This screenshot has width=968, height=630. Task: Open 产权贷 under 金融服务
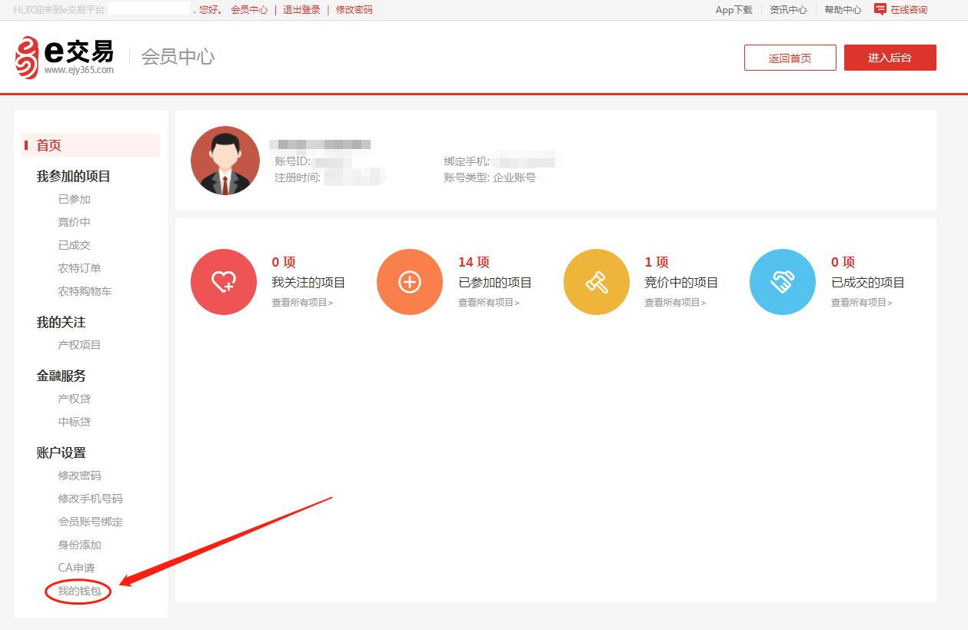coord(75,399)
